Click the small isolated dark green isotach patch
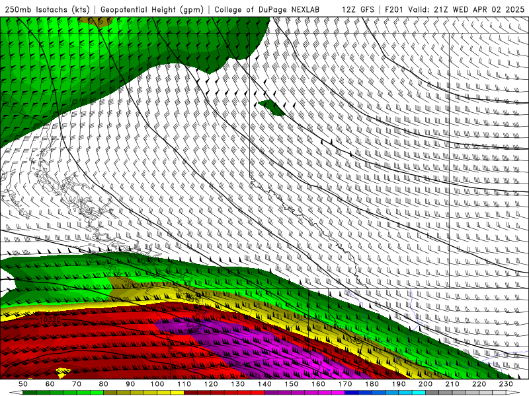The width and height of the screenshot is (529, 396). (x=272, y=108)
